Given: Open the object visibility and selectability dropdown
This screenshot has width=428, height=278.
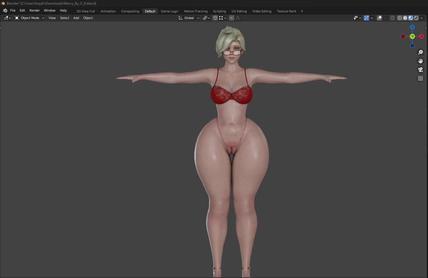Looking at the screenshot, I should coord(357,18).
